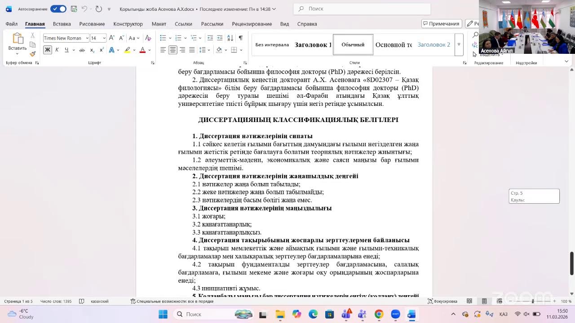Open the Times New Roman font dropdown
Image resolution: width=575 pixels, height=323 pixels.
[66, 38]
